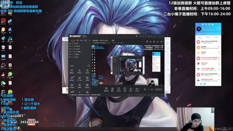Click lock icon in streaming app header
Screen dimensions: 233x131
click(x=150, y=42)
